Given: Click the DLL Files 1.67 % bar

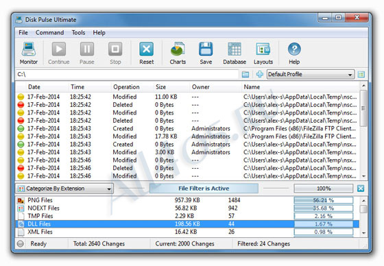Looking at the screenshot, I should coord(324,224).
